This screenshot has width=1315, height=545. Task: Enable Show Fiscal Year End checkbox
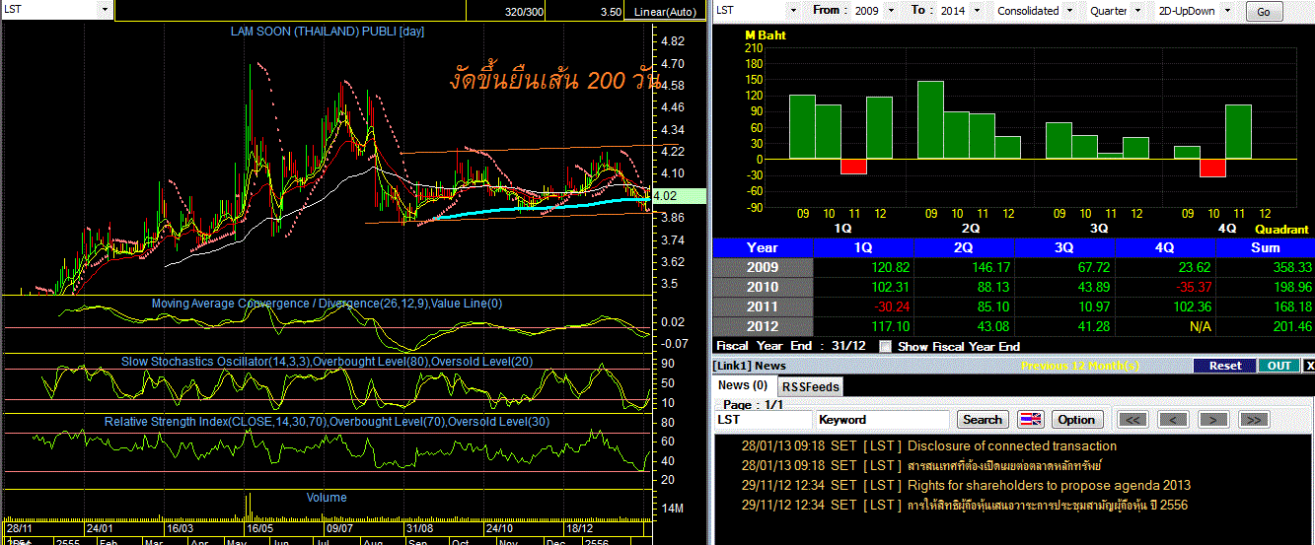[x=885, y=346]
